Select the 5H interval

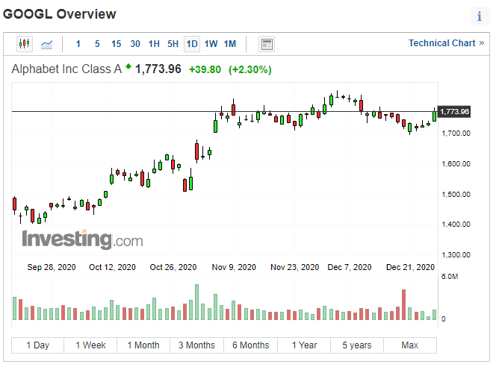[173, 44]
